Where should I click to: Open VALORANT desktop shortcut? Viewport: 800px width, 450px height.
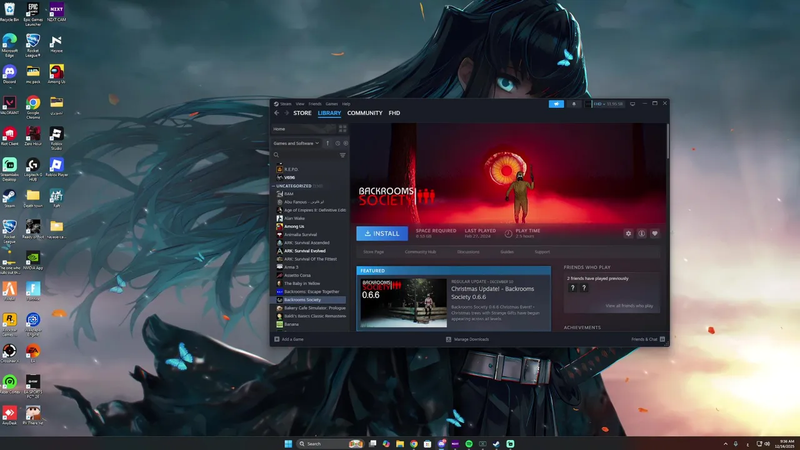pyautogui.click(x=9, y=105)
